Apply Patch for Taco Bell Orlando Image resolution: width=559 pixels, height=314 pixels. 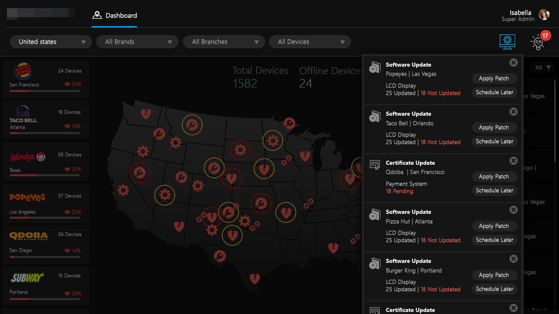(x=494, y=128)
